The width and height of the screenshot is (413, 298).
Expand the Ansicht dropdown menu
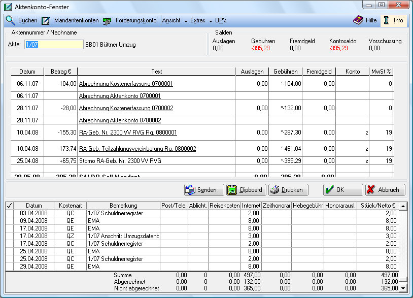point(175,21)
